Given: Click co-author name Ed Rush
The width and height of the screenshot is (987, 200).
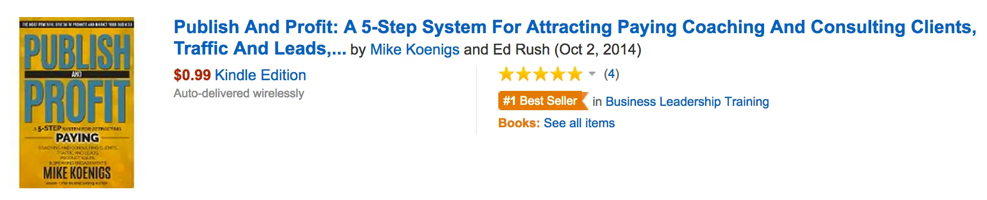Looking at the screenshot, I should (521, 50).
